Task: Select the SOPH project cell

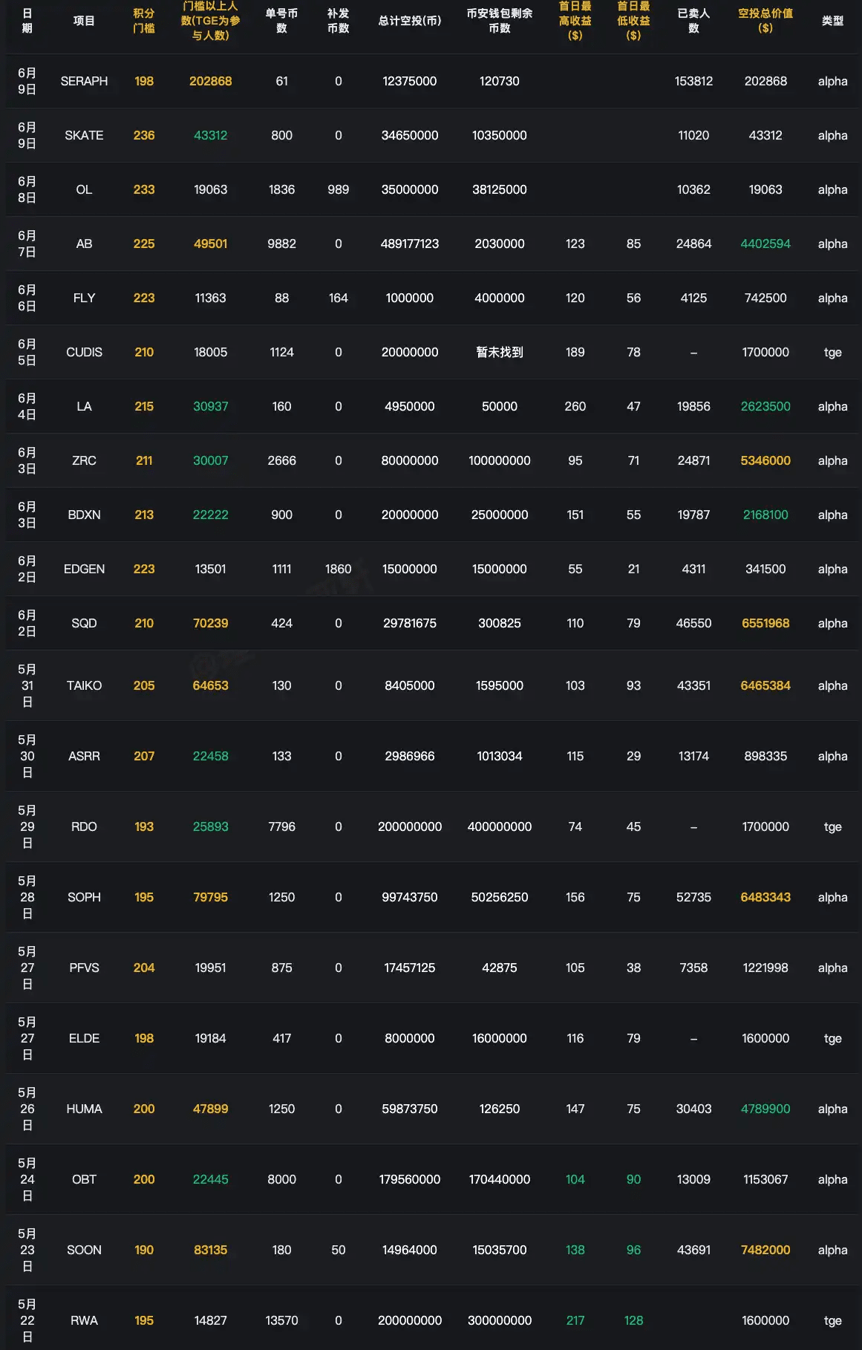Action: 84,897
